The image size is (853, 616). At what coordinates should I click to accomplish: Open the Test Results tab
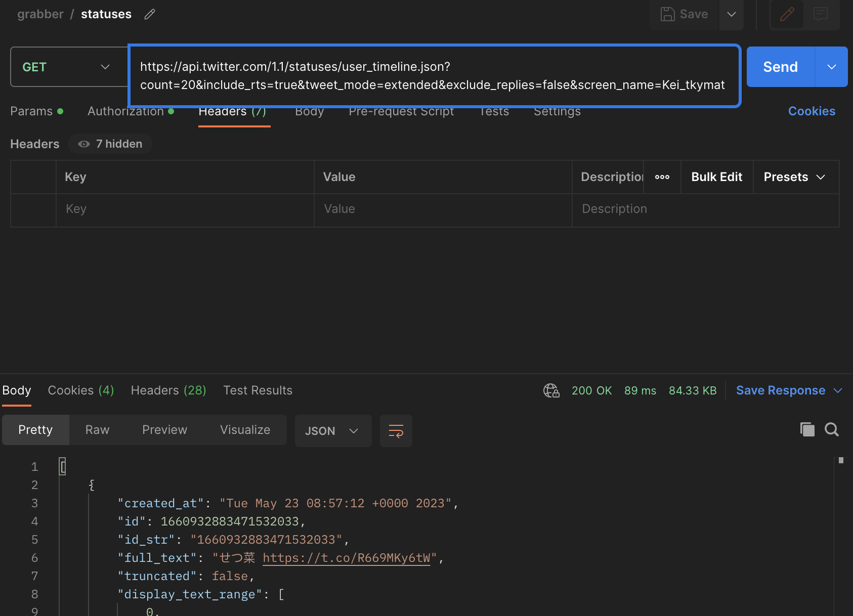point(258,390)
